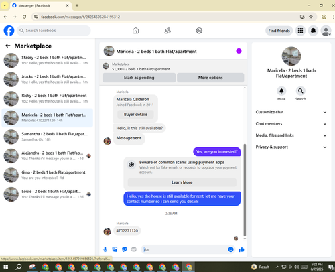
Task: Open Gina conversation in list
Action: (48, 175)
